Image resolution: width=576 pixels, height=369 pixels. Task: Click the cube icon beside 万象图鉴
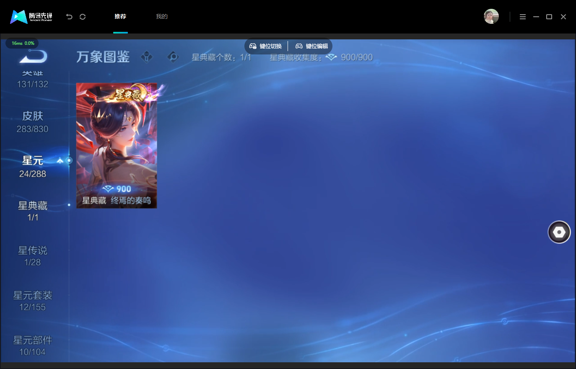tap(147, 57)
